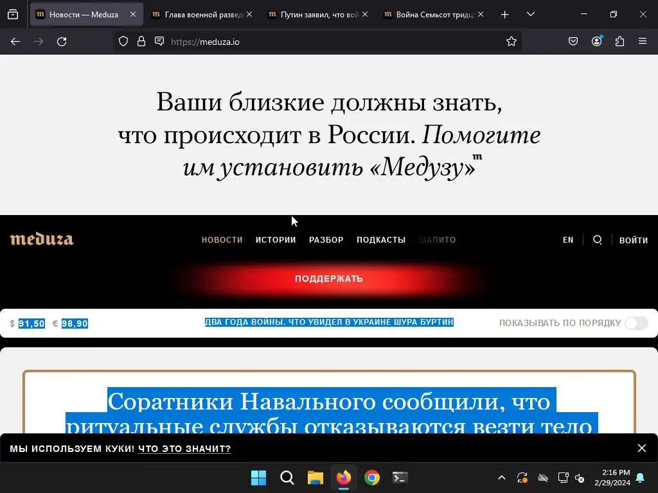This screenshot has width=658, height=493.
Task: Save page to Pocket
Action: 573,42
